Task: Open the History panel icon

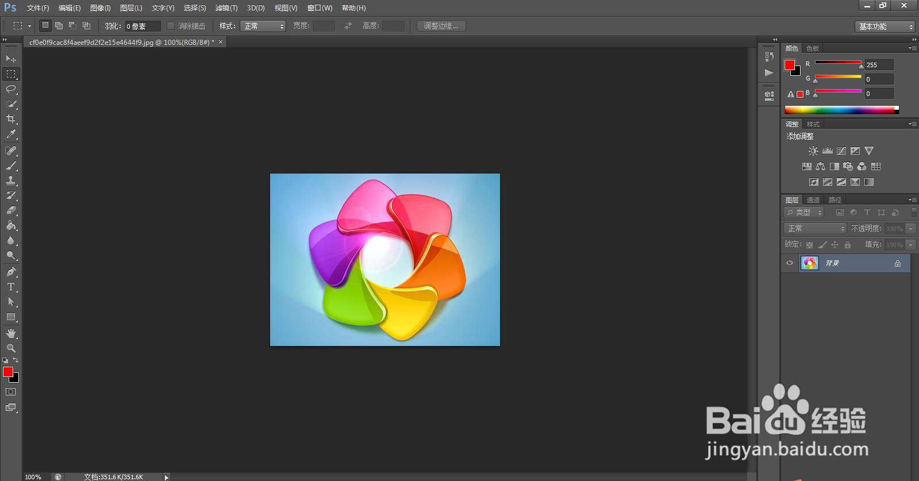Action: (x=769, y=56)
